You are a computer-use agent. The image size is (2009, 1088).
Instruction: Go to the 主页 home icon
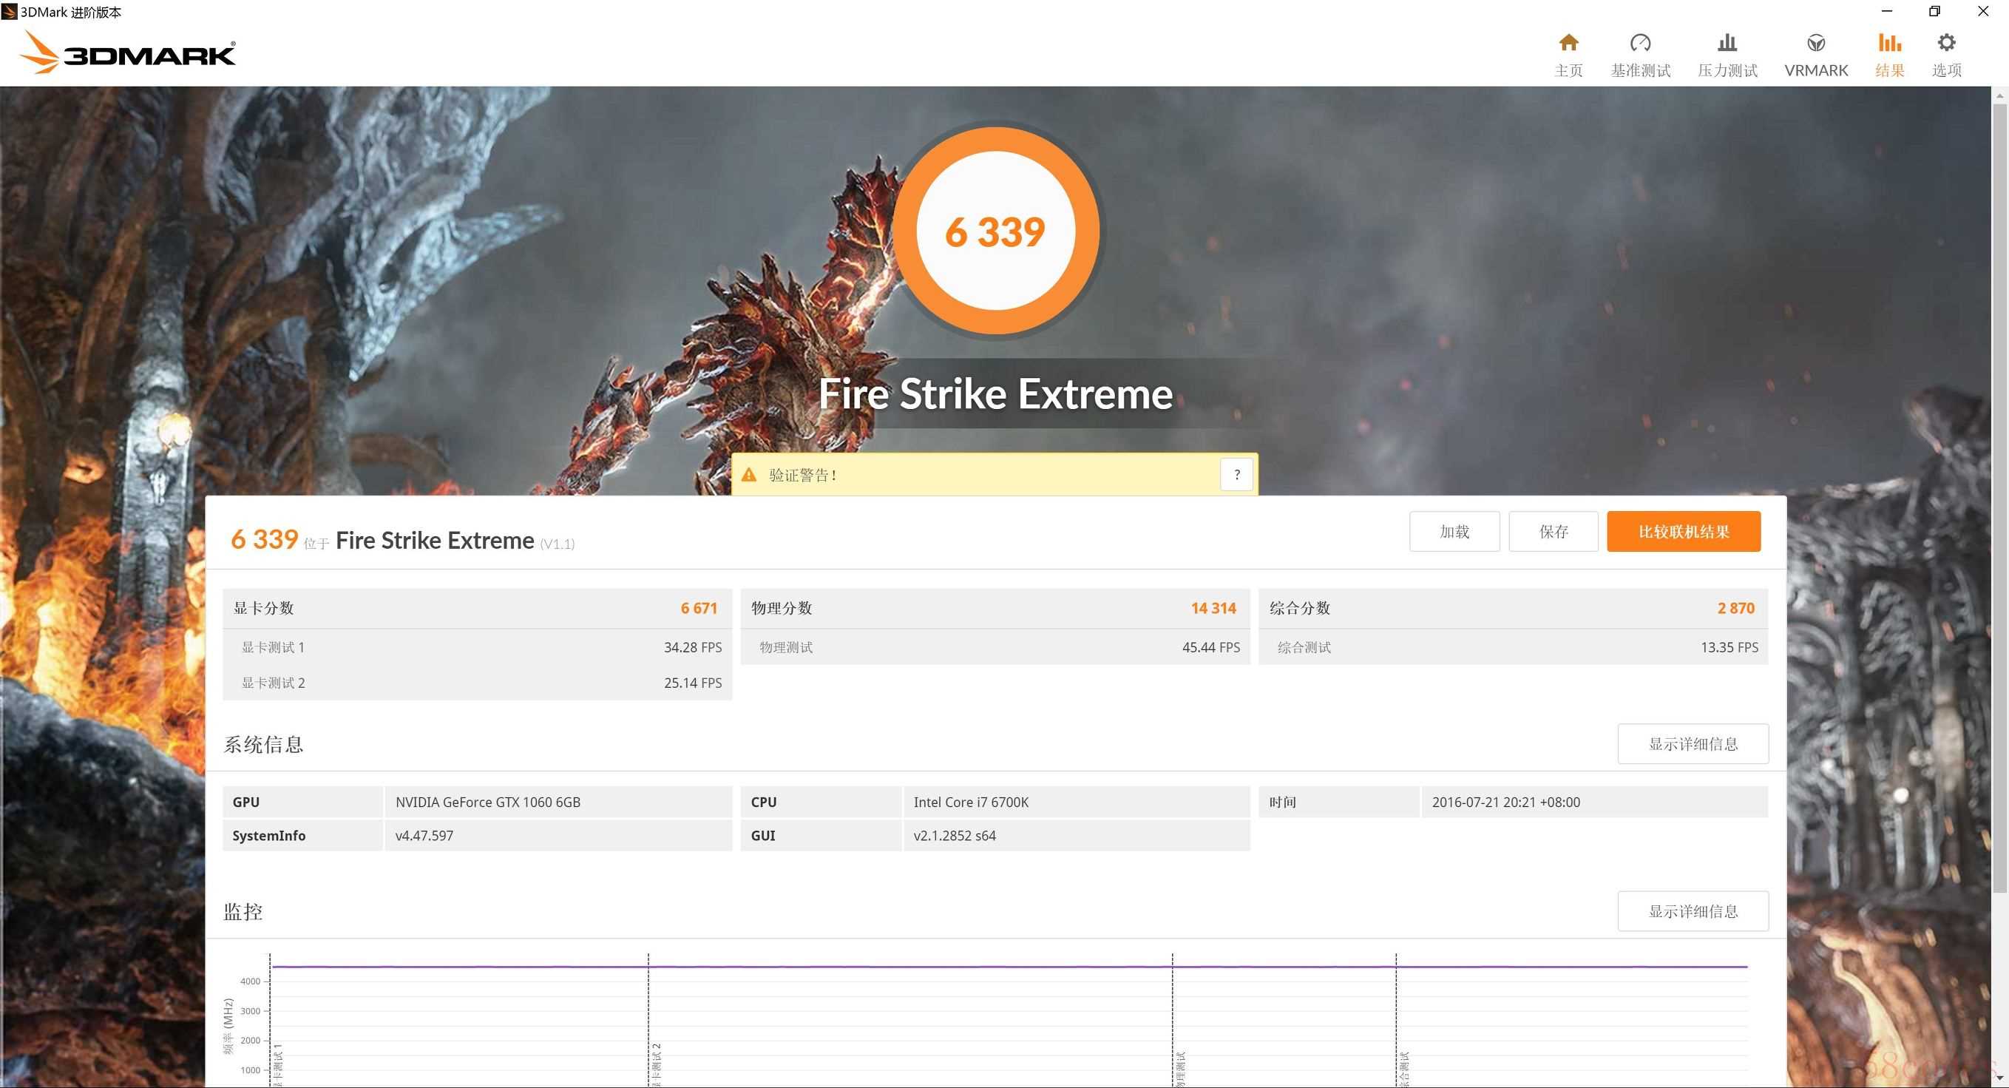(x=1568, y=43)
